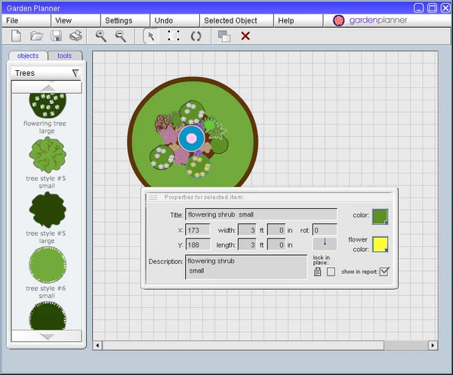The height and width of the screenshot is (375, 453).
Task: Click the Undo menu item
Action: point(175,20)
